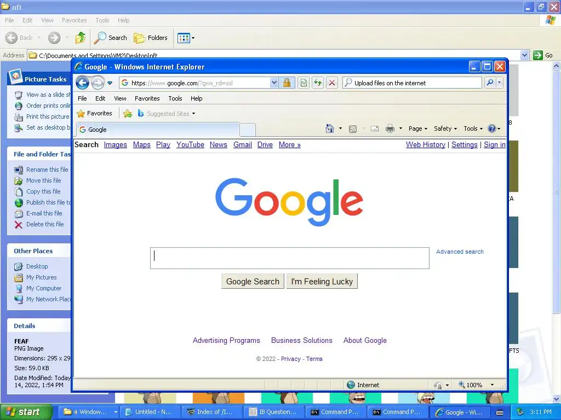Click the Privacy link in footer
The width and height of the screenshot is (561, 420).
pyautogui.click(x=290, y=359)
